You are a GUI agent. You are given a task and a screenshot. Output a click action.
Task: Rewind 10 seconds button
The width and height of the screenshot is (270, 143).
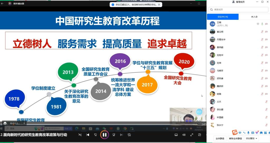[x=96, y=135]
